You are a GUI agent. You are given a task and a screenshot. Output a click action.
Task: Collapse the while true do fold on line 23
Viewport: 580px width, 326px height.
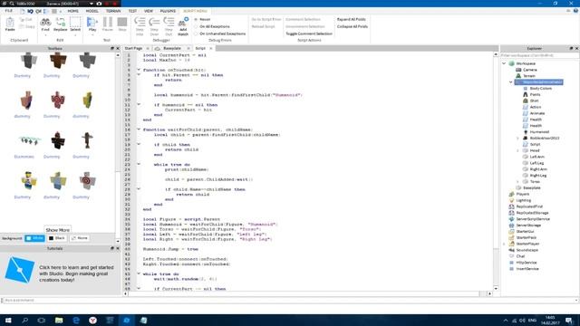coord(139,165)
